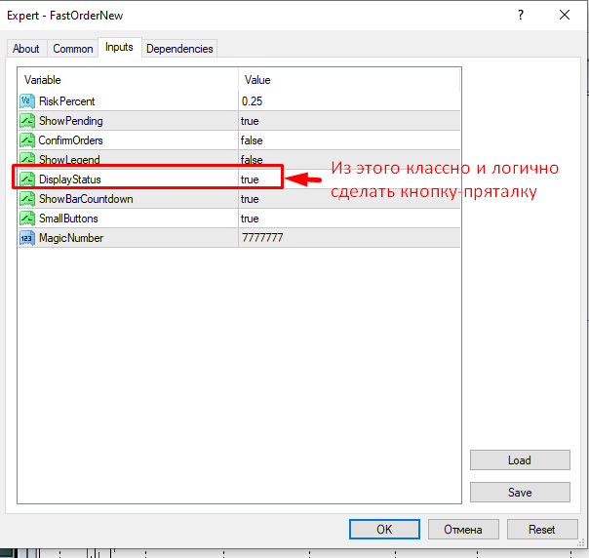Select the SmallButtons value true
Image resolution: width=589 pixels, height=558 pixels.
click(x=250, y=219)
